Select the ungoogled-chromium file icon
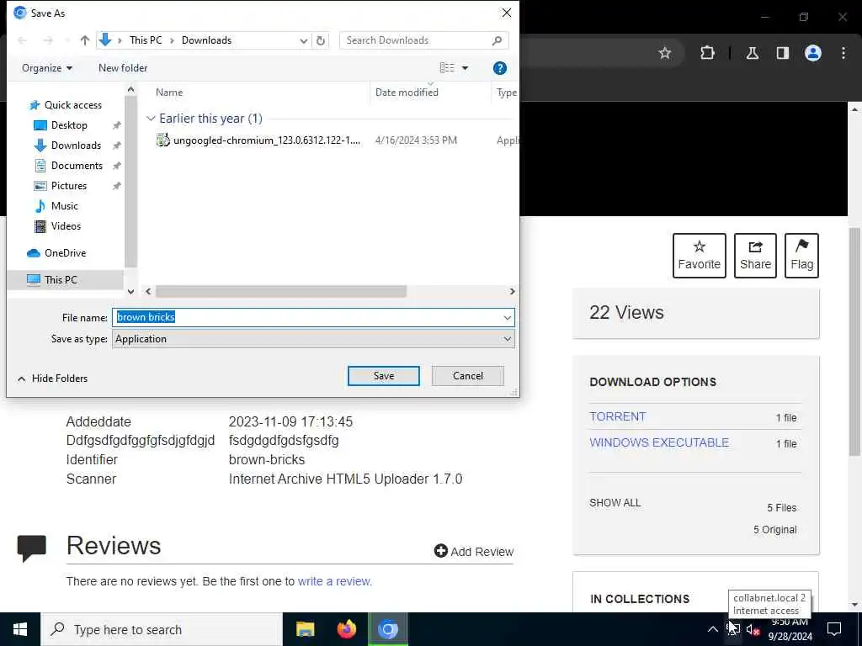862x646 pixels. 162,140
